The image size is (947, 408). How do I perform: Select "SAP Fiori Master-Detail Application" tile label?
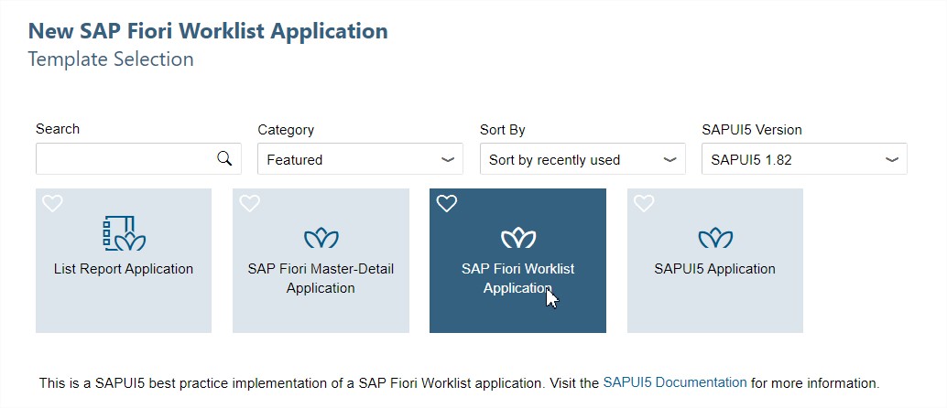pyautogui.click(x=321, y=278)
